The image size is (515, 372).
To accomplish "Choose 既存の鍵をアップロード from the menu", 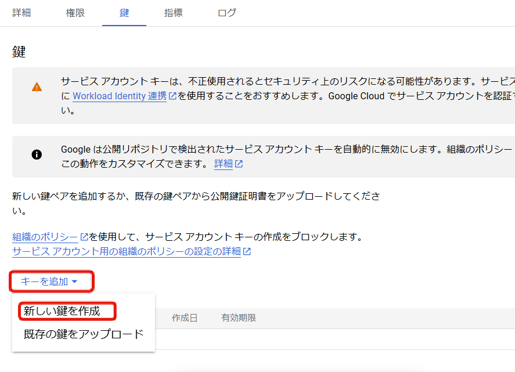I will (x=84, y=334).
